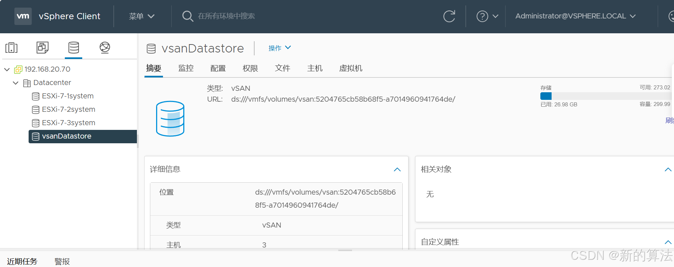674x267 pixels.
Task: Collapse the 192.168.20.70 tree node
Action: [x=7, y=69]
